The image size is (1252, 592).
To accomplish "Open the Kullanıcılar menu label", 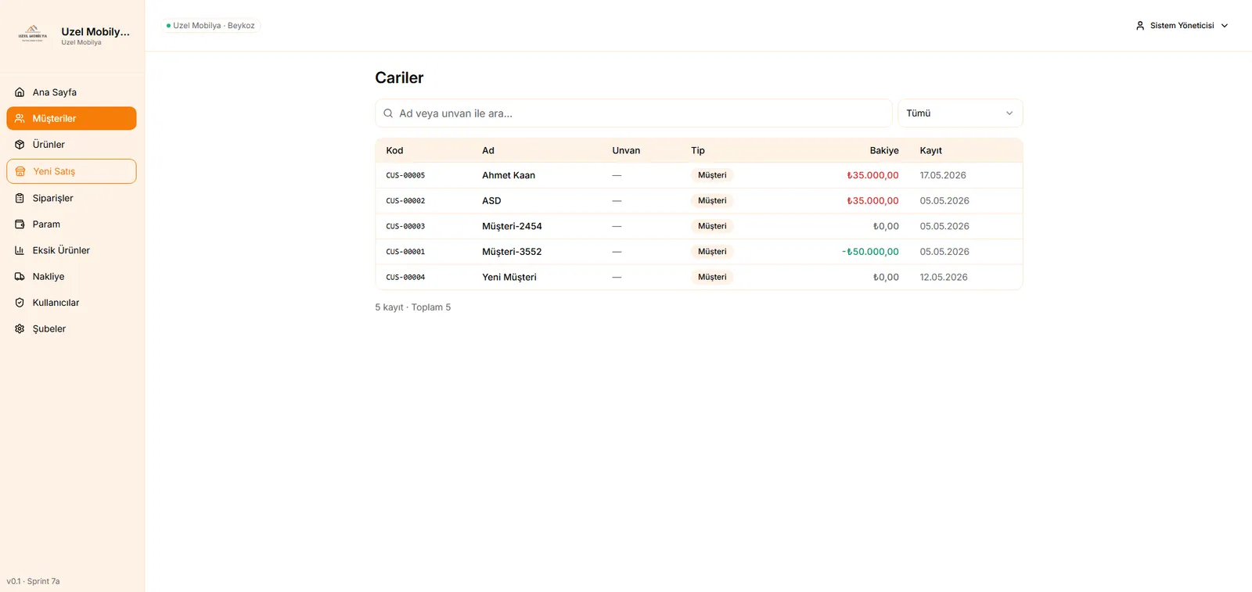I will (56, 303).
